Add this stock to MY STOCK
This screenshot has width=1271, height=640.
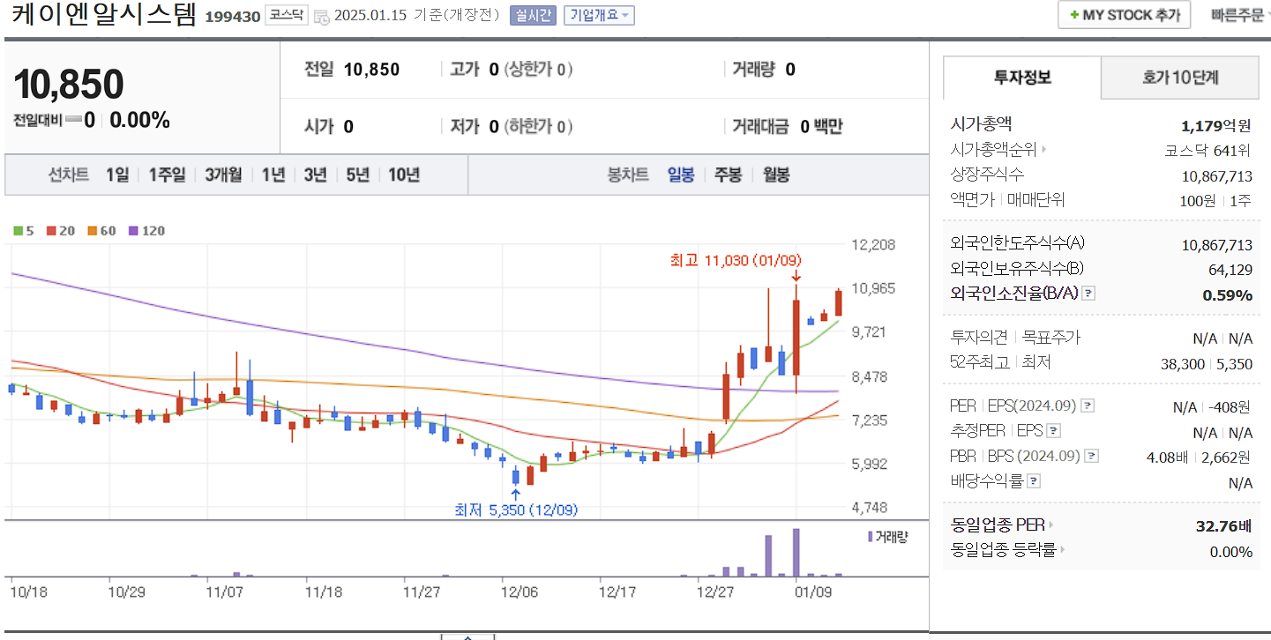[x=1123, y=14]
